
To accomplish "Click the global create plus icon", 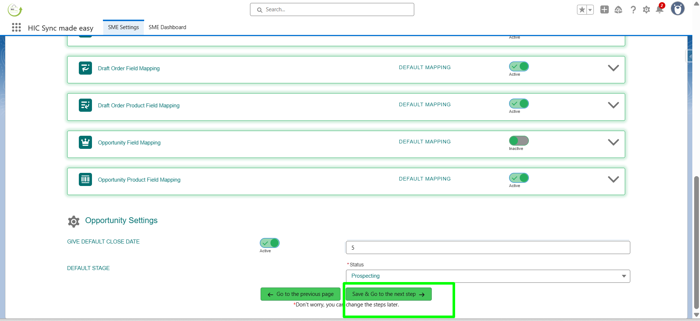I will [x=604, y=10].
